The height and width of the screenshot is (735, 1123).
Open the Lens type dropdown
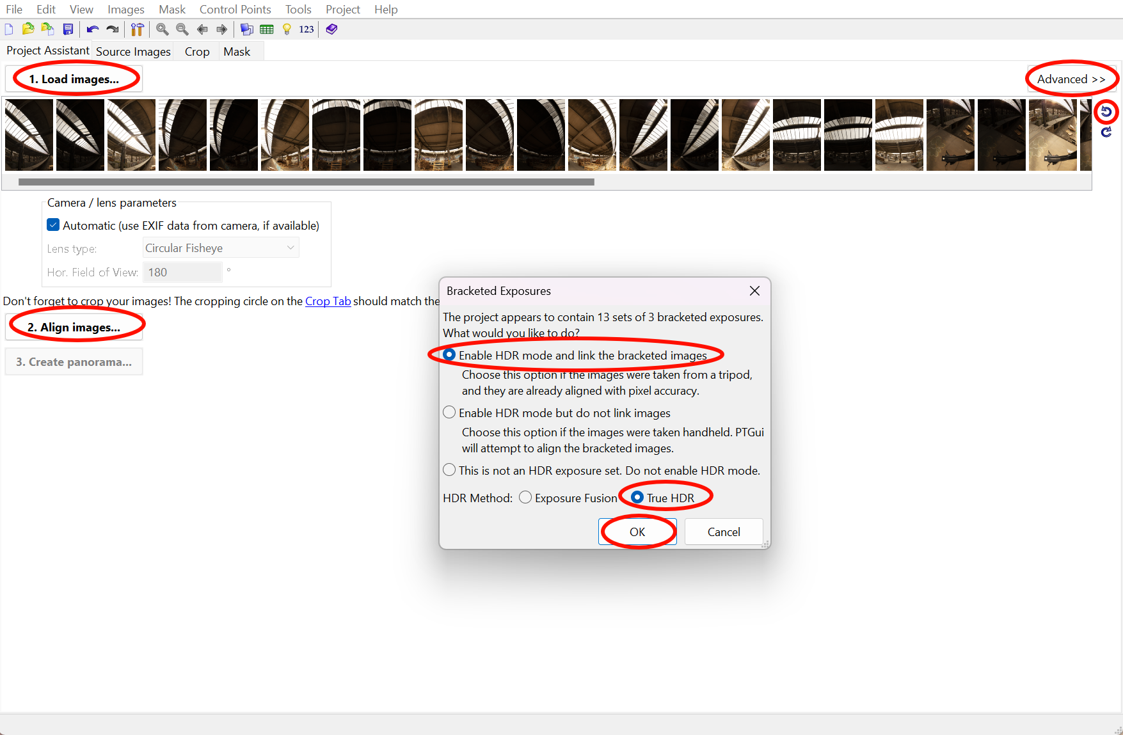pos(221,248)
